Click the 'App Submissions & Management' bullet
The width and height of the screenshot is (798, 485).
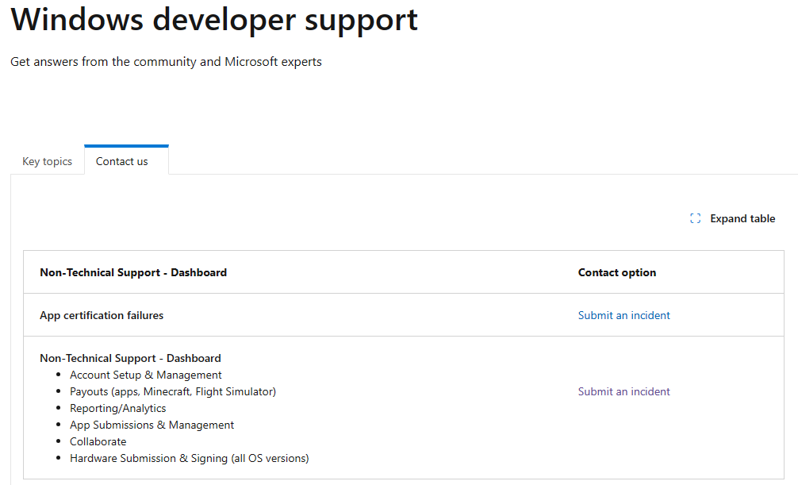pyautogui.click(x=152, y=425)
